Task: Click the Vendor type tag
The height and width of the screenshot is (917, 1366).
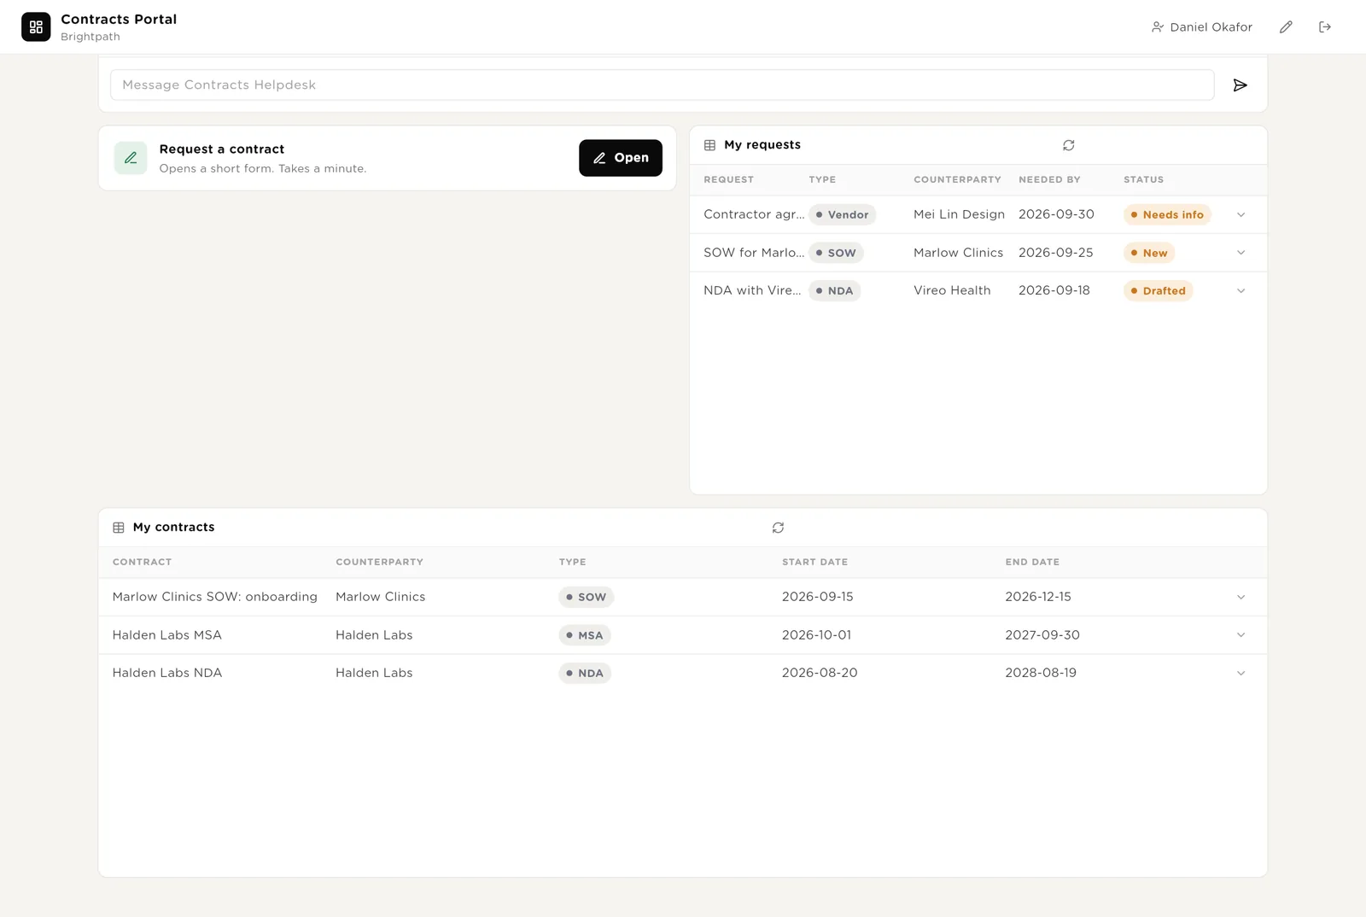Action: coord(842,215)
